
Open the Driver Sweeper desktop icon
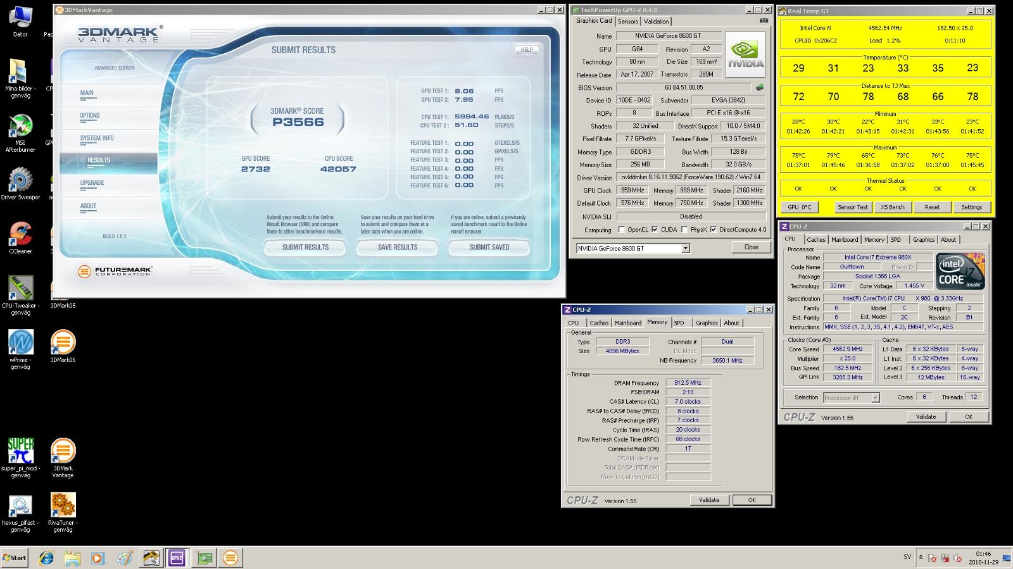pos(20,184)
